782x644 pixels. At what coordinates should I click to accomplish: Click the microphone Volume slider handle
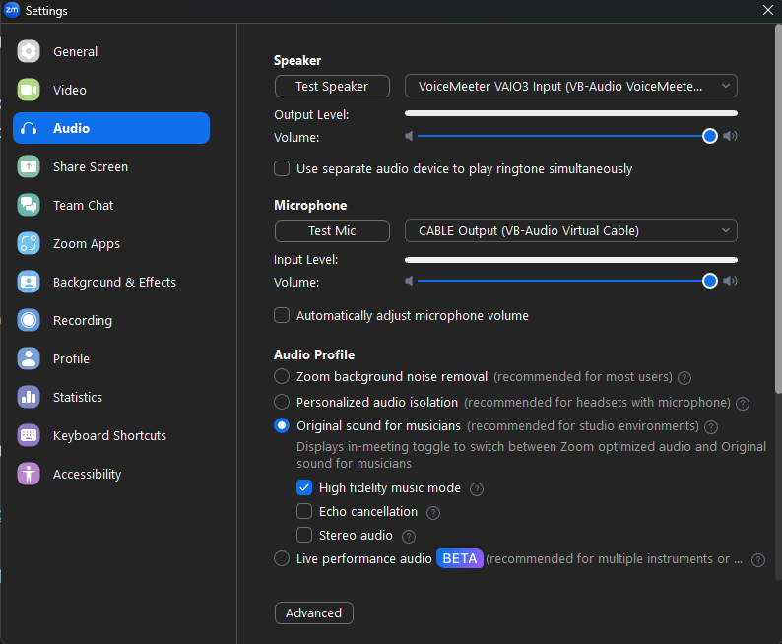(x=710, y=281)
